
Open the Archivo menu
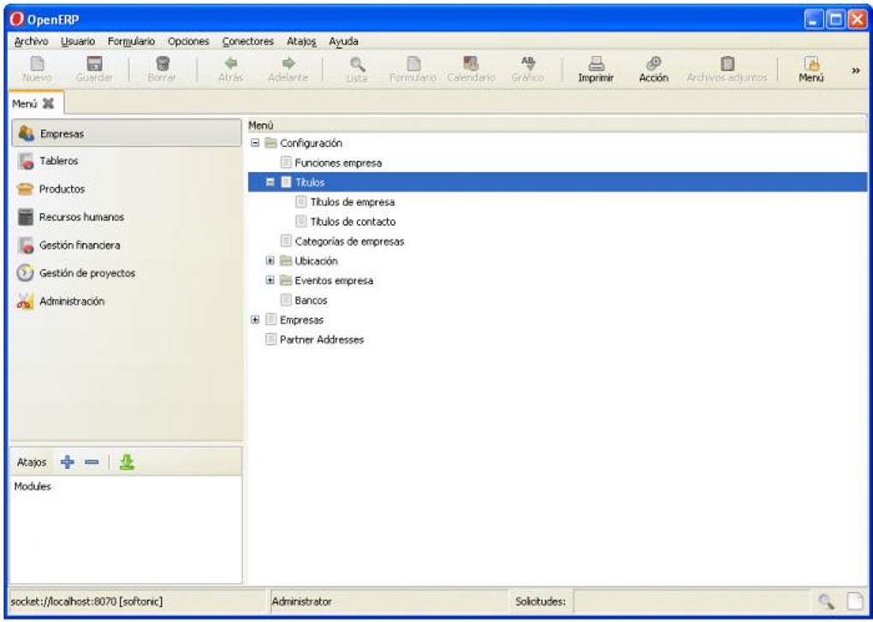point(31,41)
